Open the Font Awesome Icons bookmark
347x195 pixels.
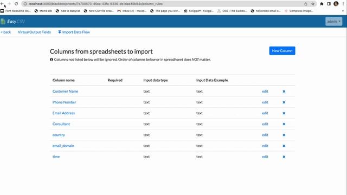pyautogui.click(x=16, y=11)
